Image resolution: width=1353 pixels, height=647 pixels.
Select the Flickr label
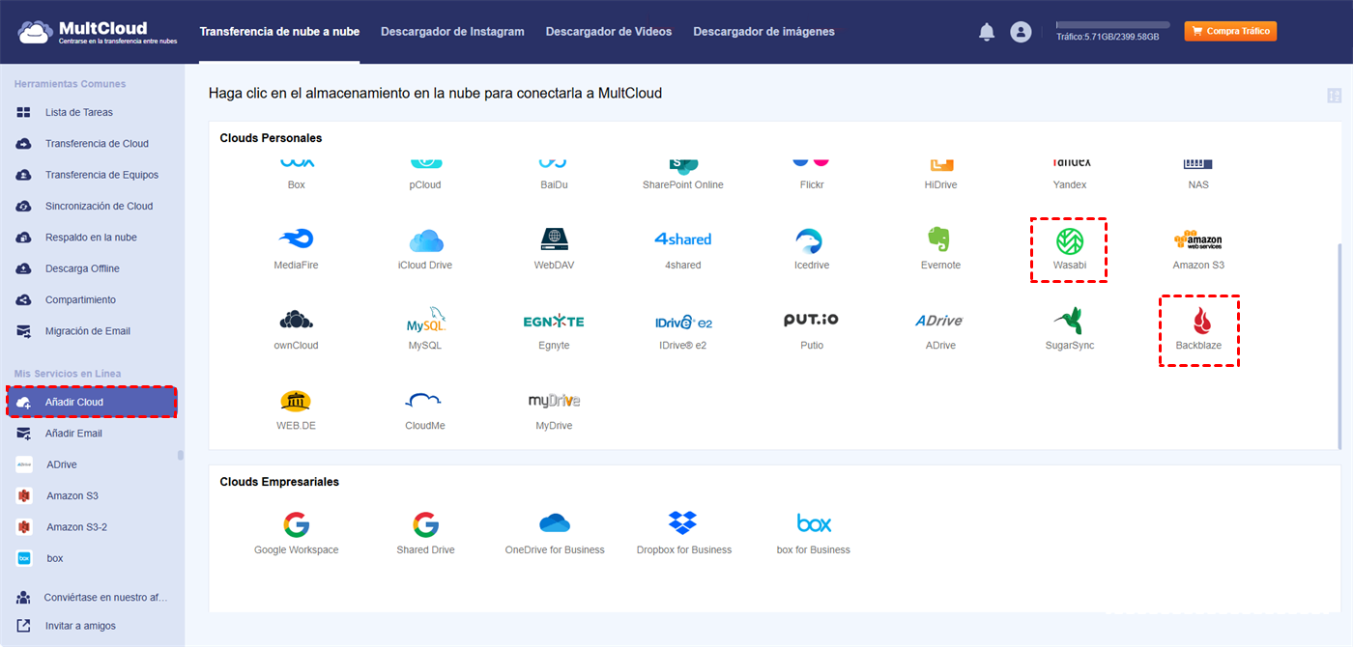click(x=812, y=184)
